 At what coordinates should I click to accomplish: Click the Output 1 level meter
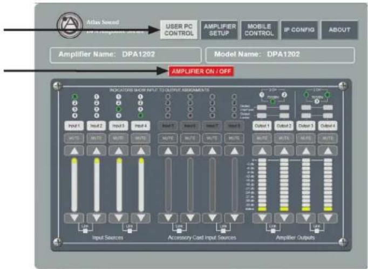pyautogui.click(x=262, y=184)
